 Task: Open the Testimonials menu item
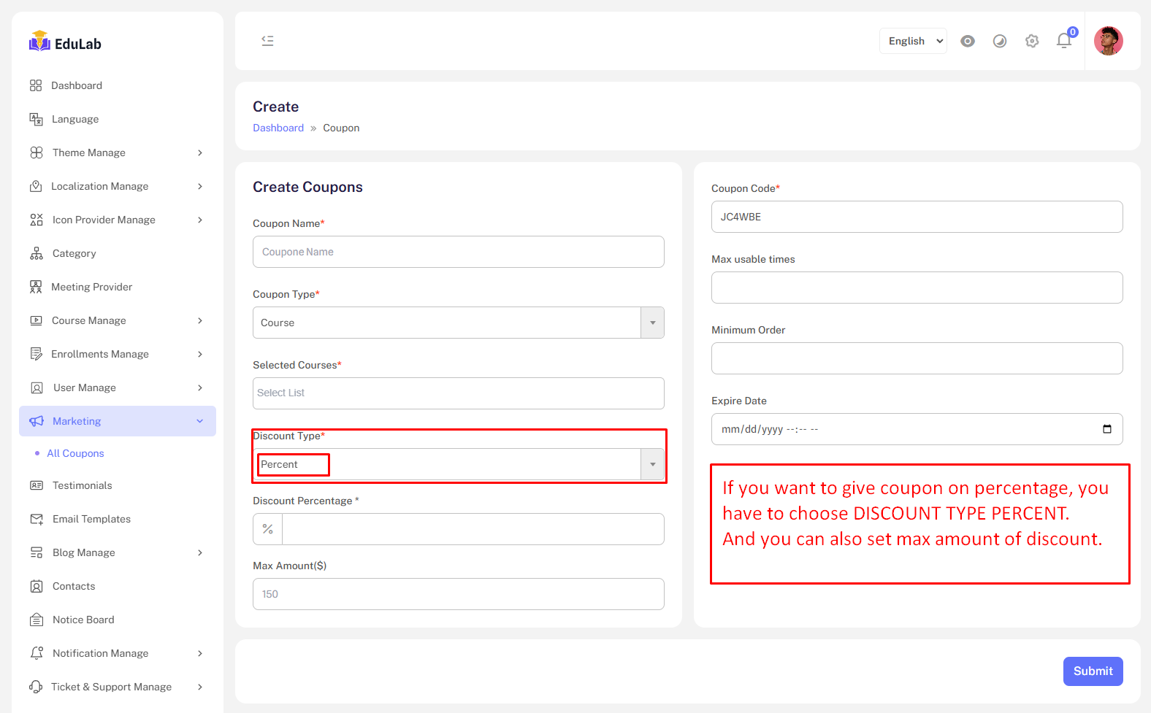pos(82,485)
